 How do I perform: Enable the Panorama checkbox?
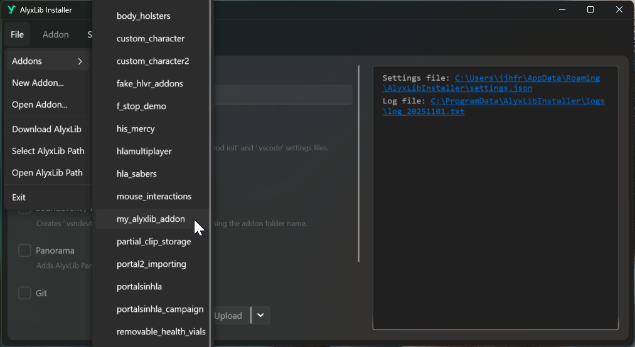[24, 251]
